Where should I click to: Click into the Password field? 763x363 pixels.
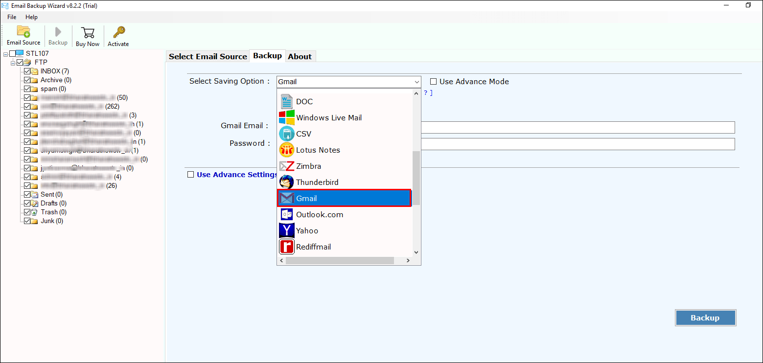[578, 144]
